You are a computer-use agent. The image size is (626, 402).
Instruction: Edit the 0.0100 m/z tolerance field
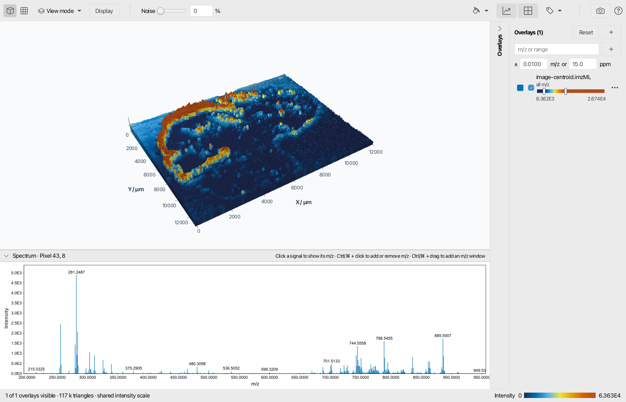[533, 64]
